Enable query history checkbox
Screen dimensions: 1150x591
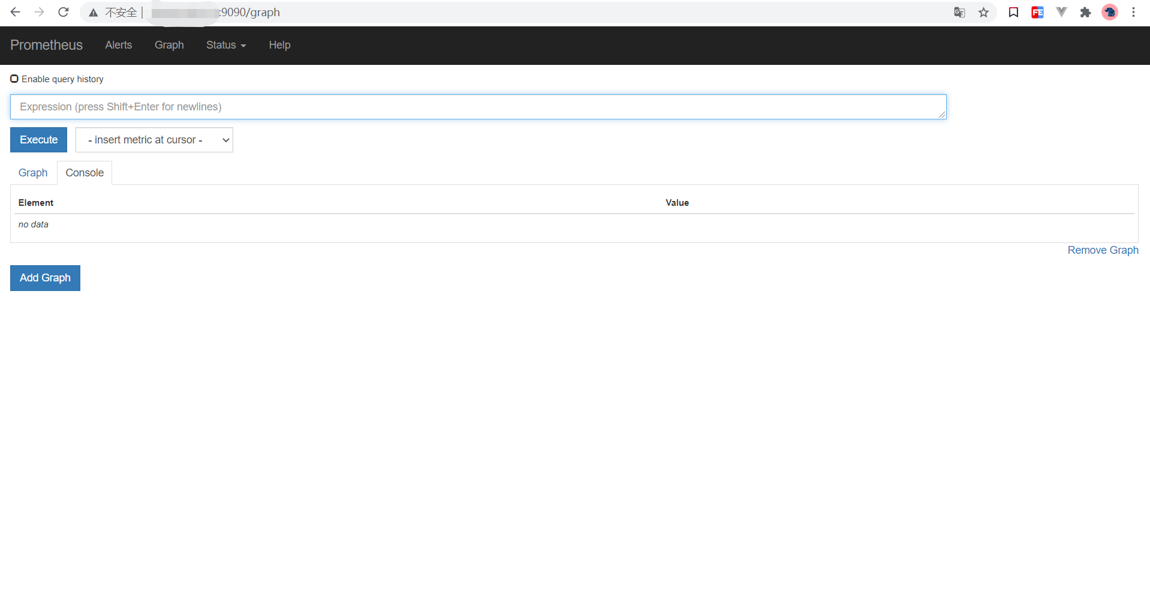tap(14, 79)
